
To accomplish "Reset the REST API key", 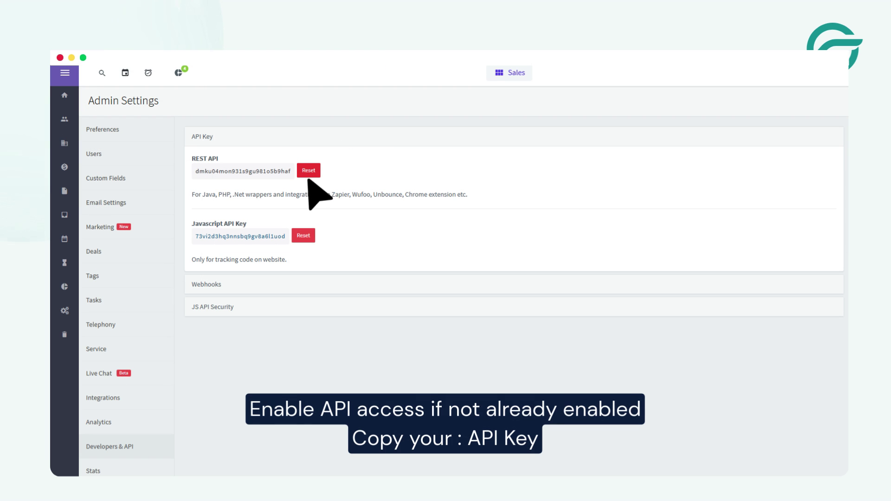I will tap(308, 170).
